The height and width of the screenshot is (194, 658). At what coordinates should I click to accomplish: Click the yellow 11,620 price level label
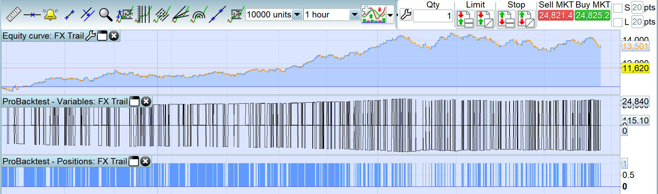635,68
